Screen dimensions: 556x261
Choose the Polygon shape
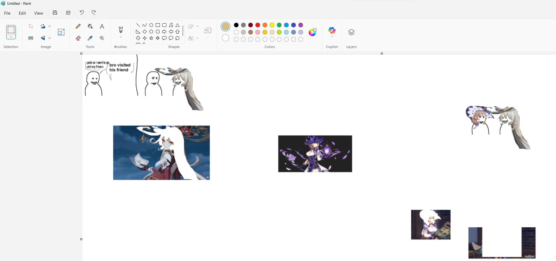coord(171,25)
